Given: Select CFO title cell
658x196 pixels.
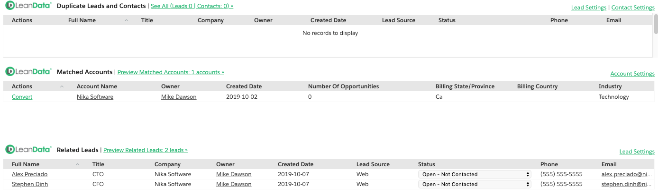Looking at the screenshot, I should tap(98, 184).
